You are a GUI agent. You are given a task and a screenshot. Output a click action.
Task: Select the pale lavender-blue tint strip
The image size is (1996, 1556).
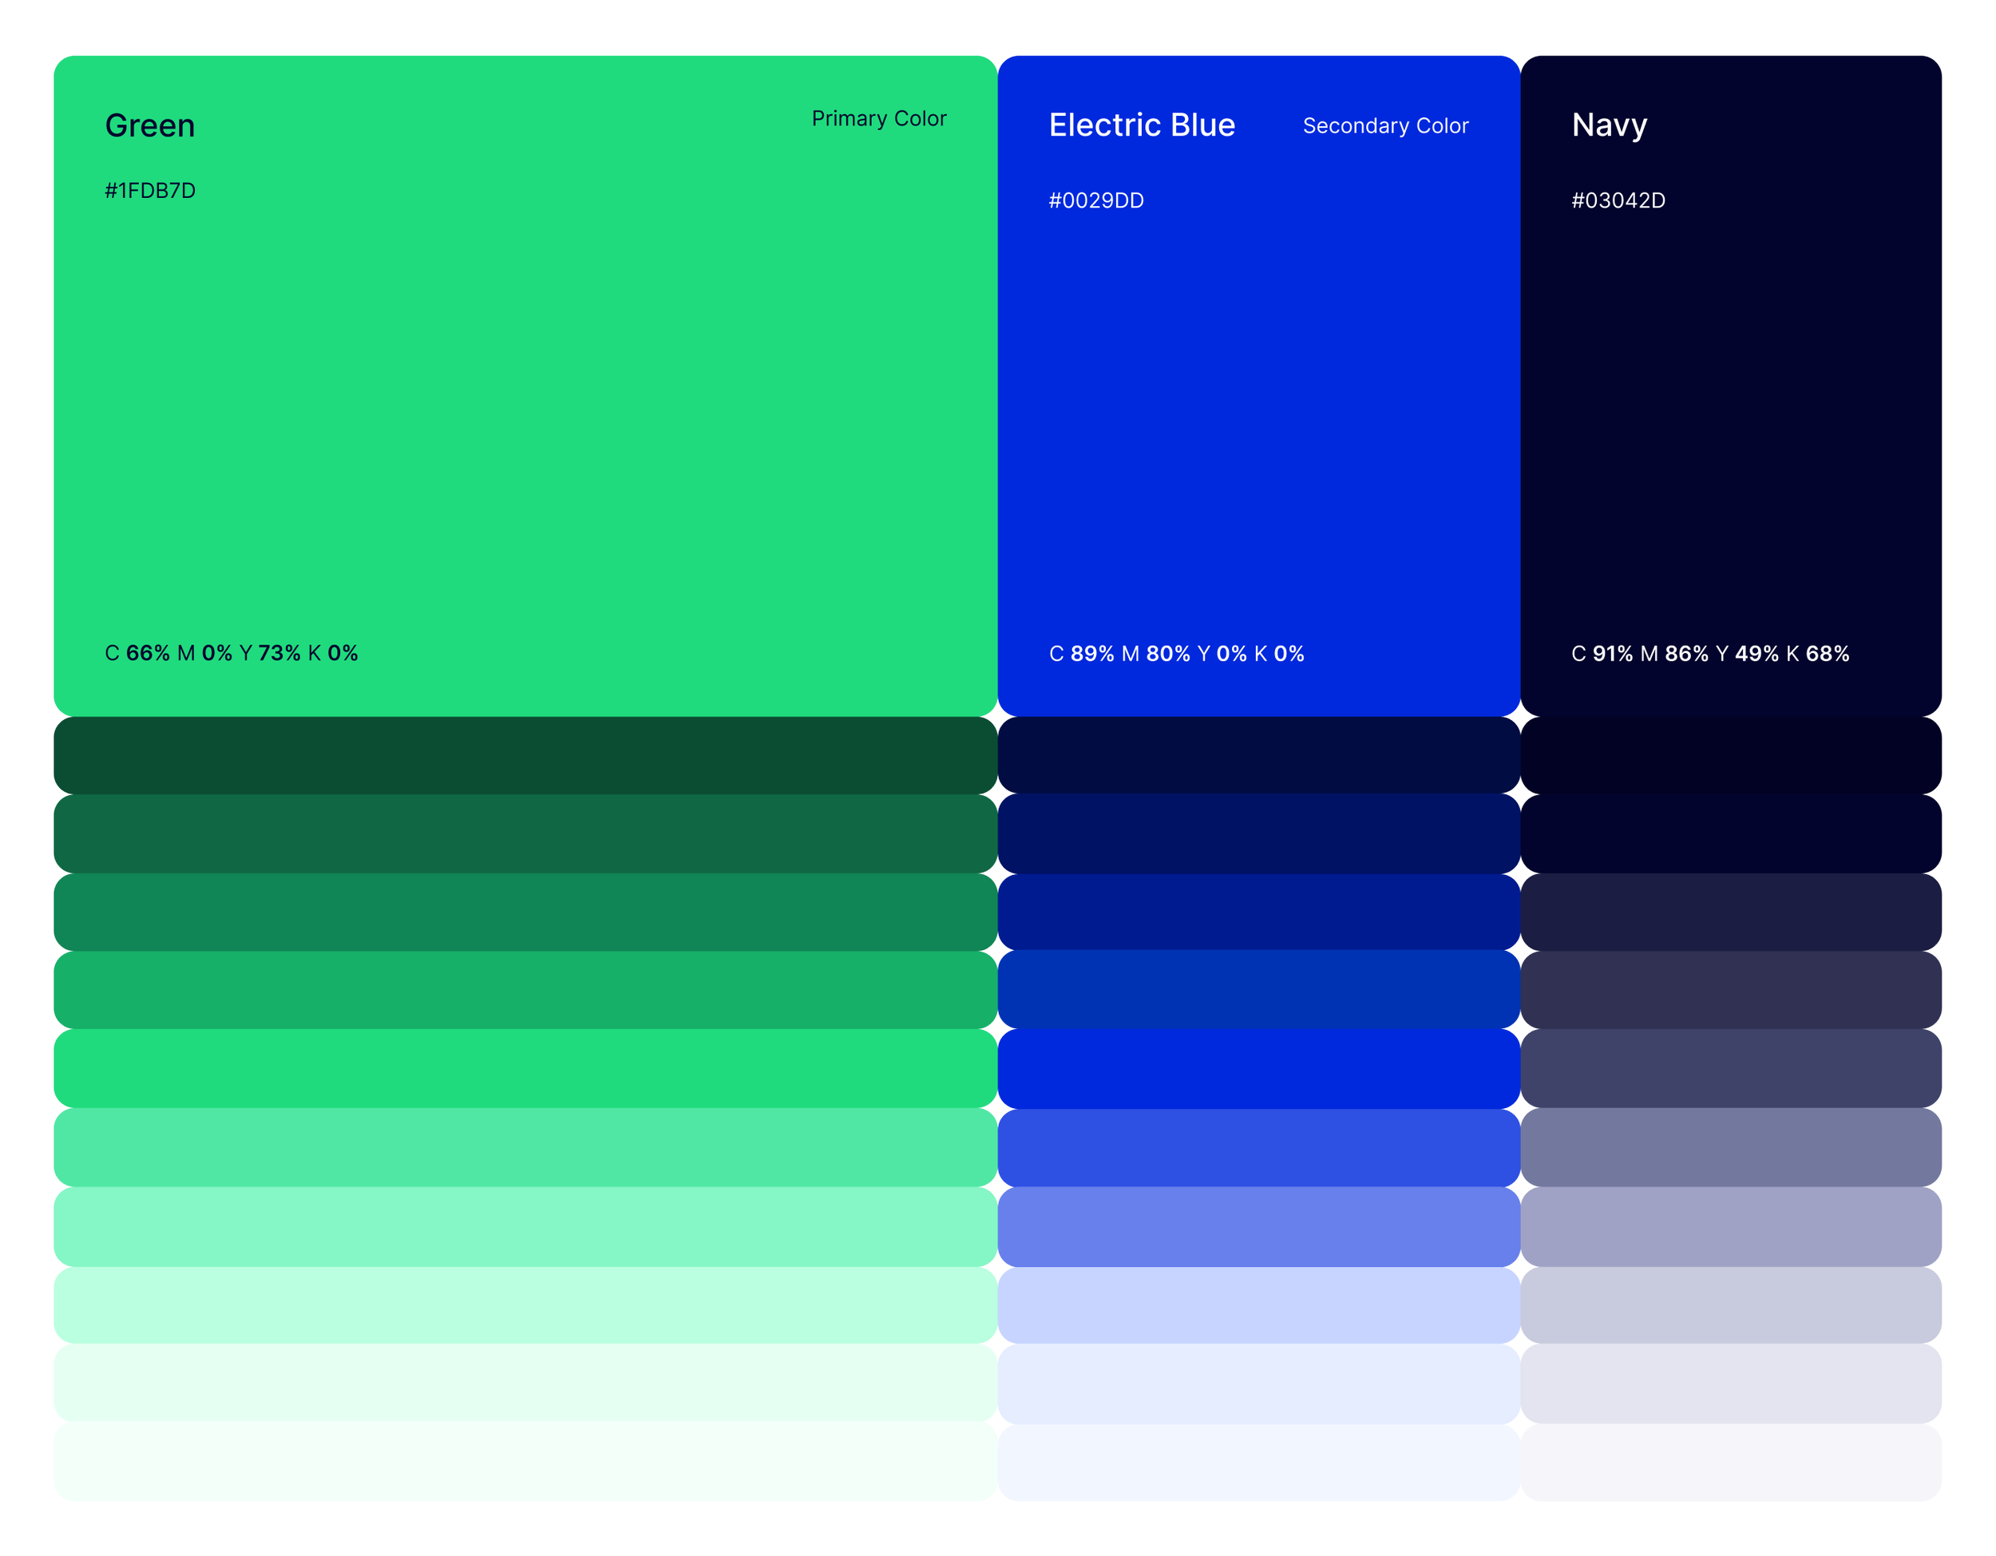point(1258,1305)
